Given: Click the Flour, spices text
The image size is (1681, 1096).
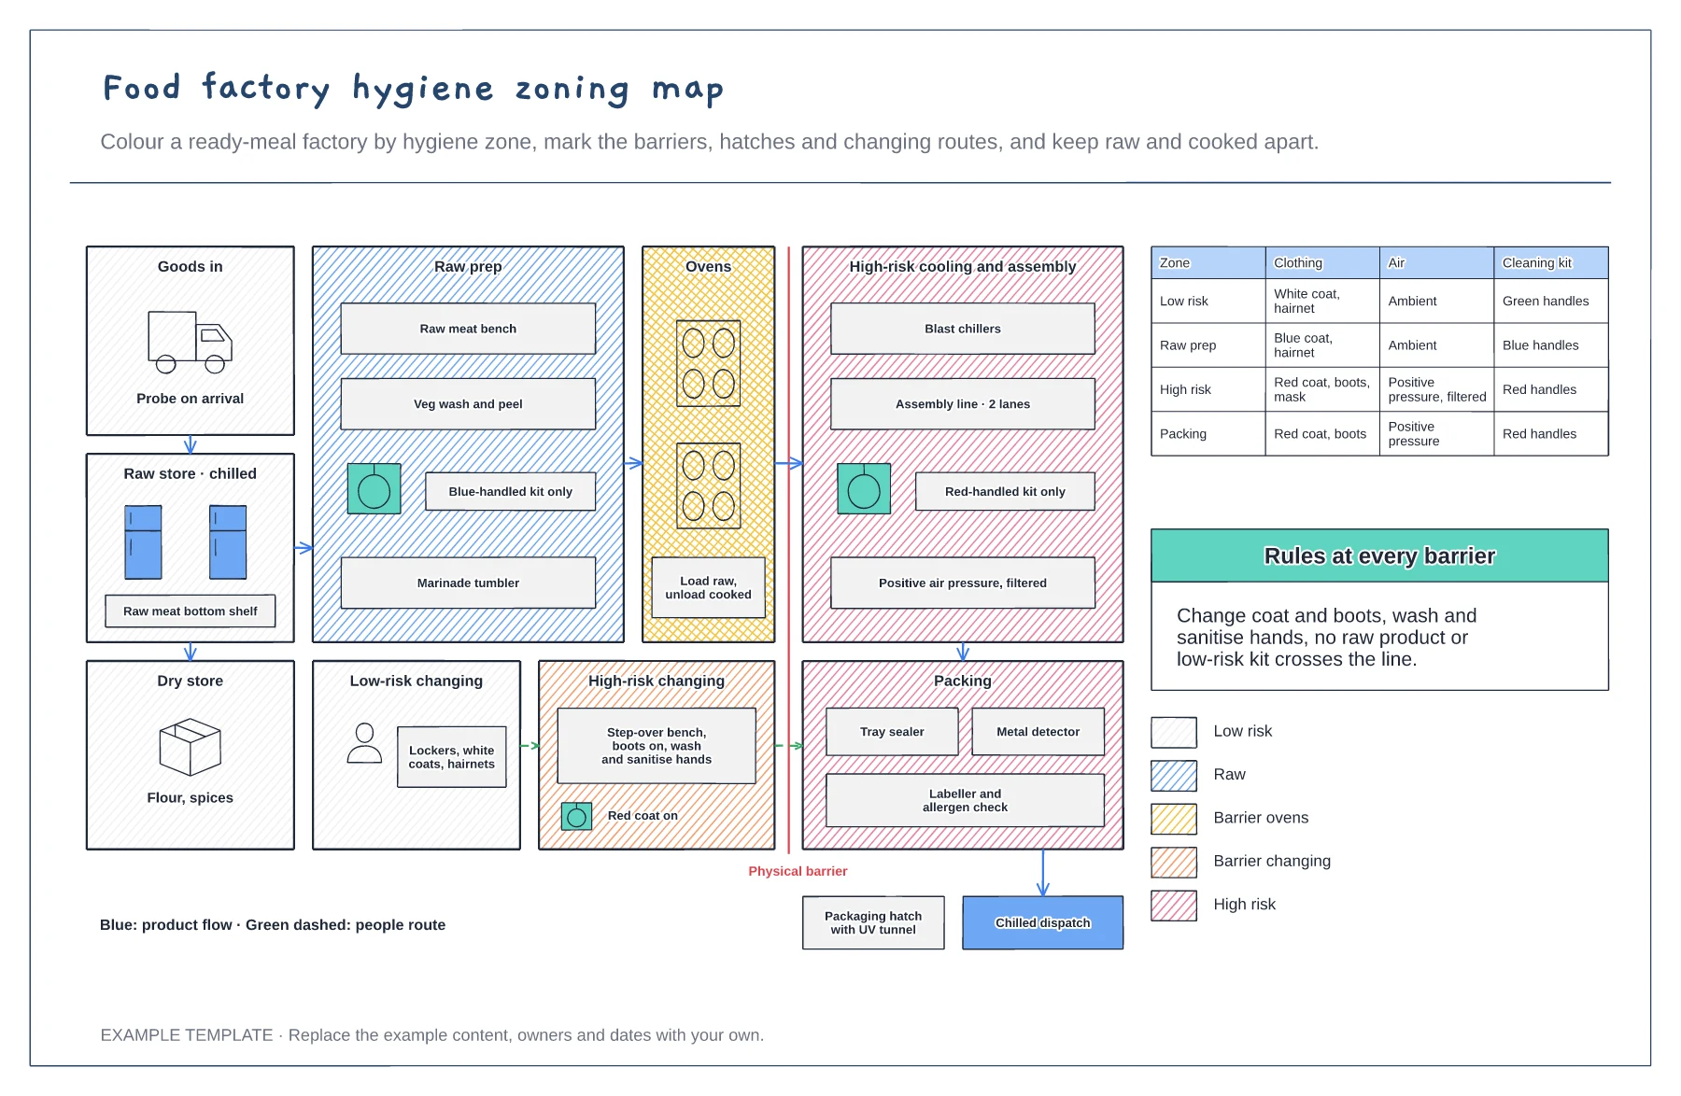Looking at the screenshot, I should coord(191,798).
